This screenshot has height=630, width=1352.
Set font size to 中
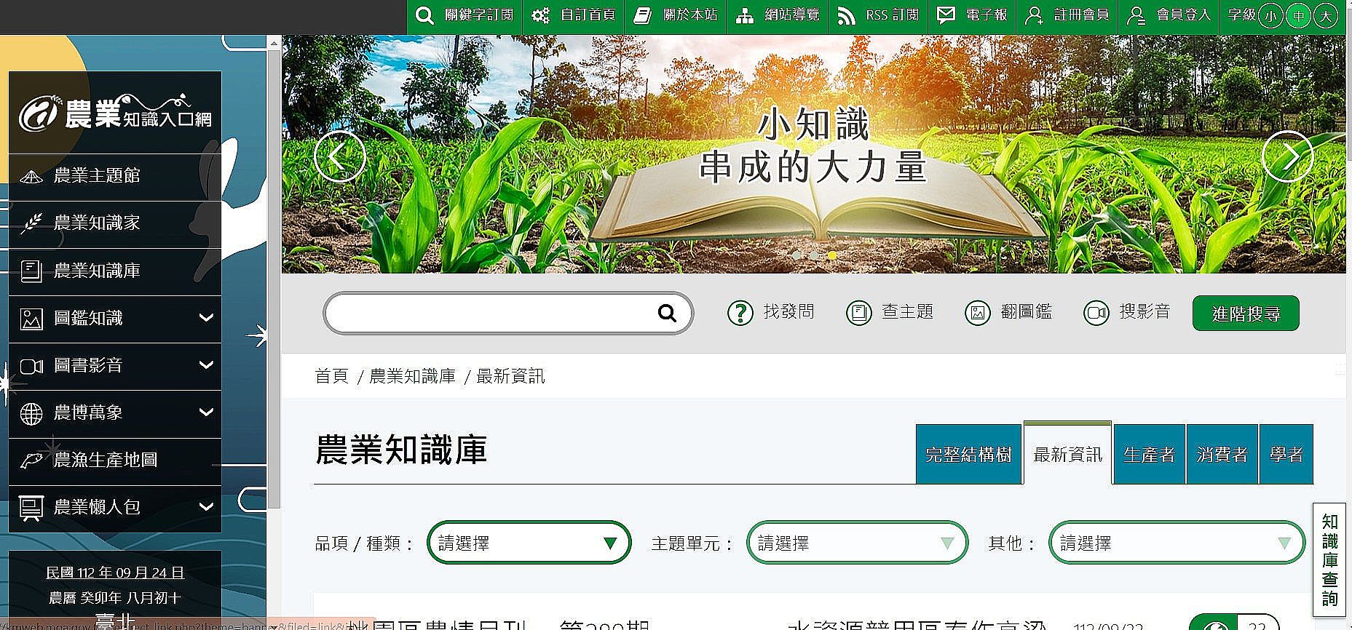(x=1298, y=16)
